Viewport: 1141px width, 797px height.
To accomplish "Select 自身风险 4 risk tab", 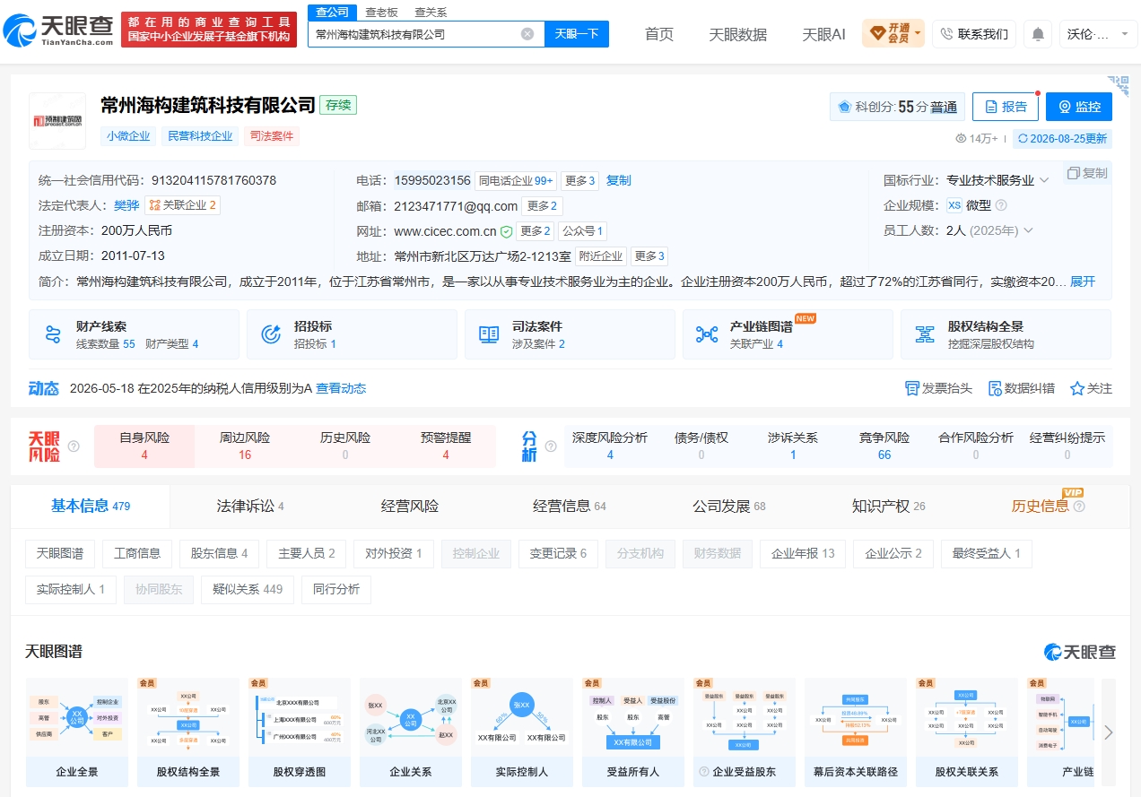I will pos(144,446).
